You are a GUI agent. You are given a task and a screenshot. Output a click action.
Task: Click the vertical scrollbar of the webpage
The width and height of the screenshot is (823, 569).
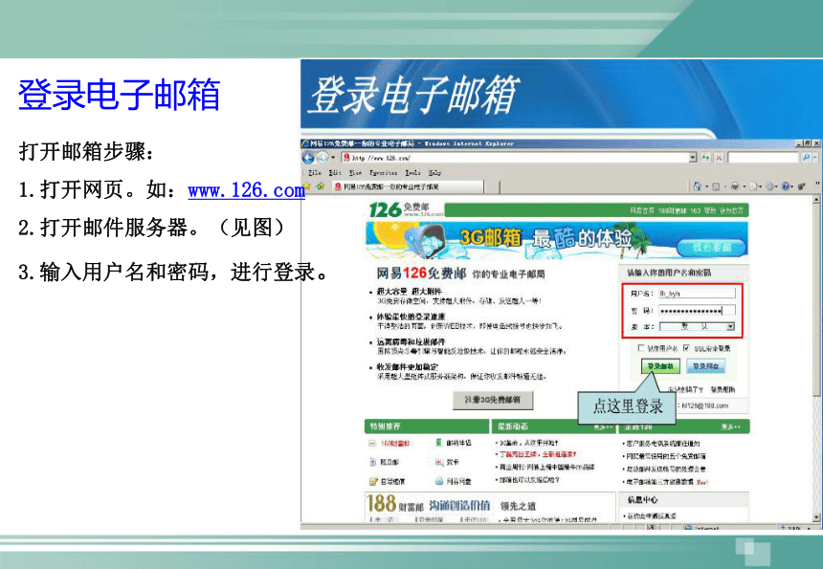(816, 360)
